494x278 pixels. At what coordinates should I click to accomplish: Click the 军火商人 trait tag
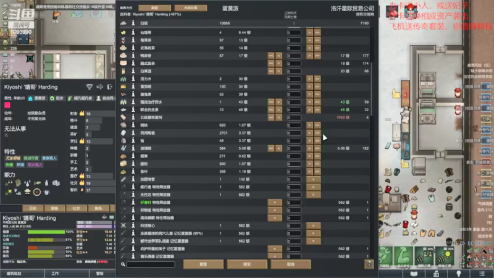[x=35, y=165]
